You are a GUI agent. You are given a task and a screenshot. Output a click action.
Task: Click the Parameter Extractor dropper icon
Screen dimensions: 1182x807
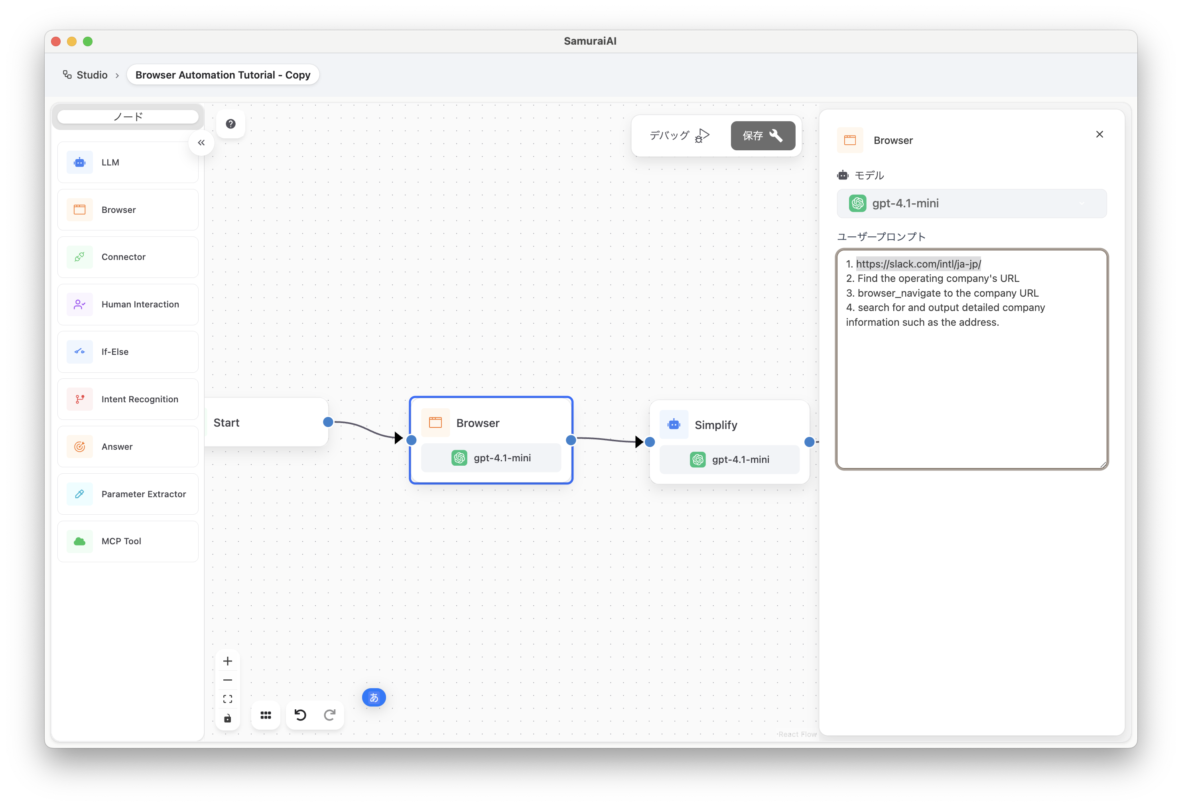pos(79,494)
